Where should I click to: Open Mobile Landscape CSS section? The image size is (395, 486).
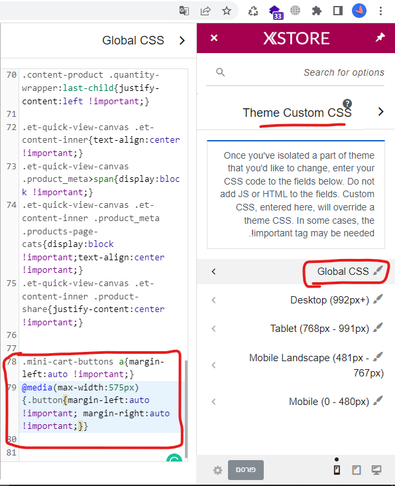296,364
